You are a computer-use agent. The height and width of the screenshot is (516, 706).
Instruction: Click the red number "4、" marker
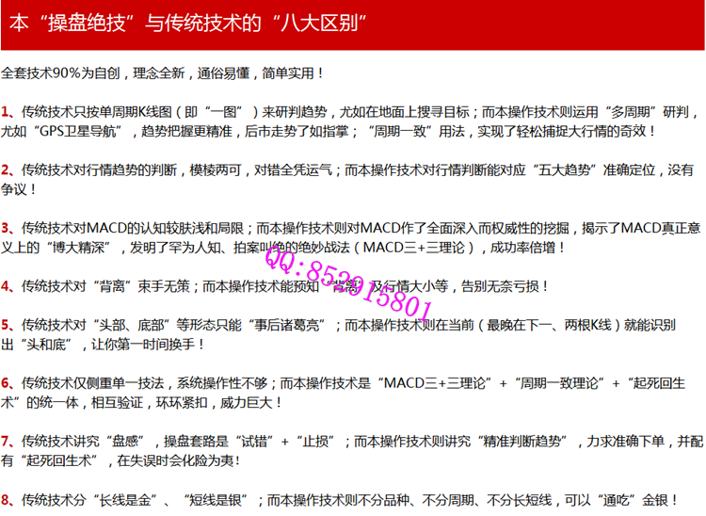point(9,285)
